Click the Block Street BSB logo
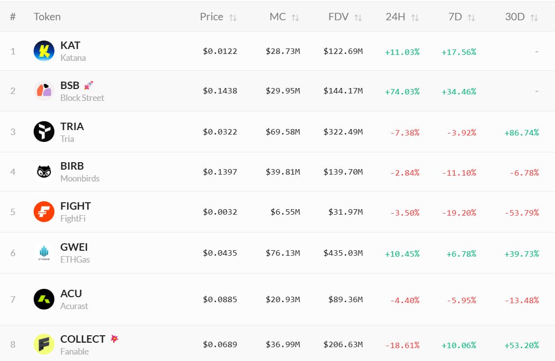 [x=44, y=91]
